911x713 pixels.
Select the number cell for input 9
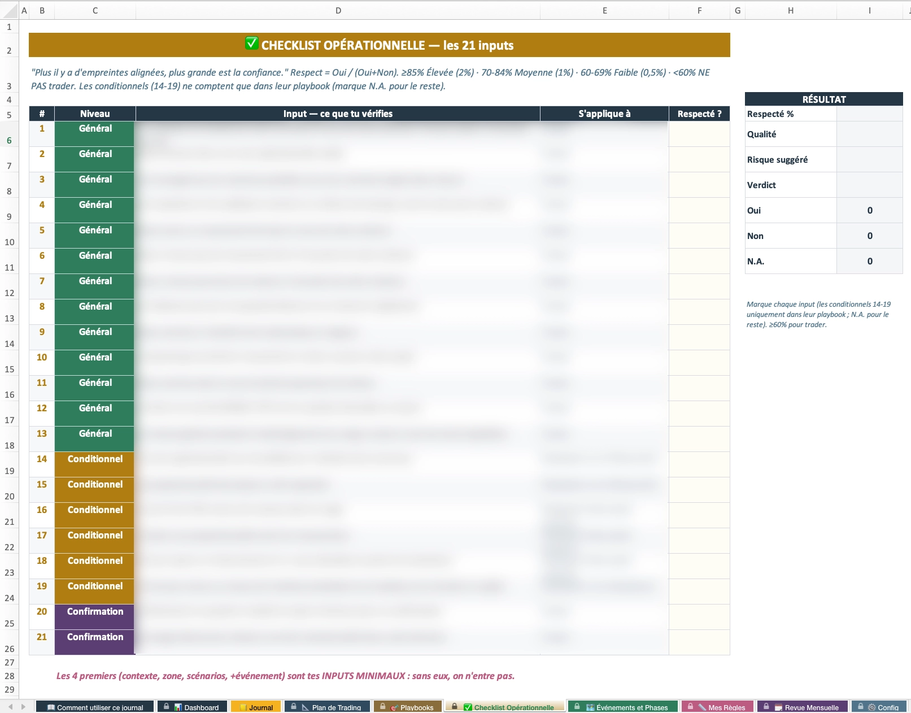[42, 338]
